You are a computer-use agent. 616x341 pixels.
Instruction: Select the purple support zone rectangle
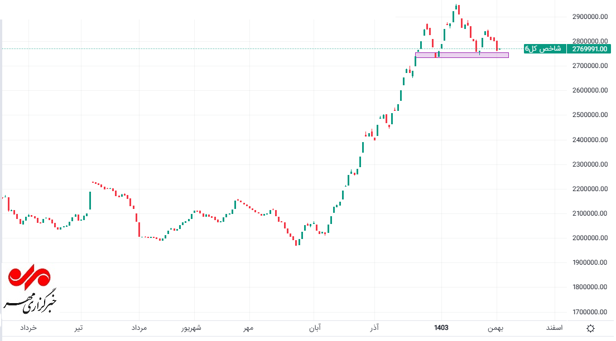[x=461, y=55]
